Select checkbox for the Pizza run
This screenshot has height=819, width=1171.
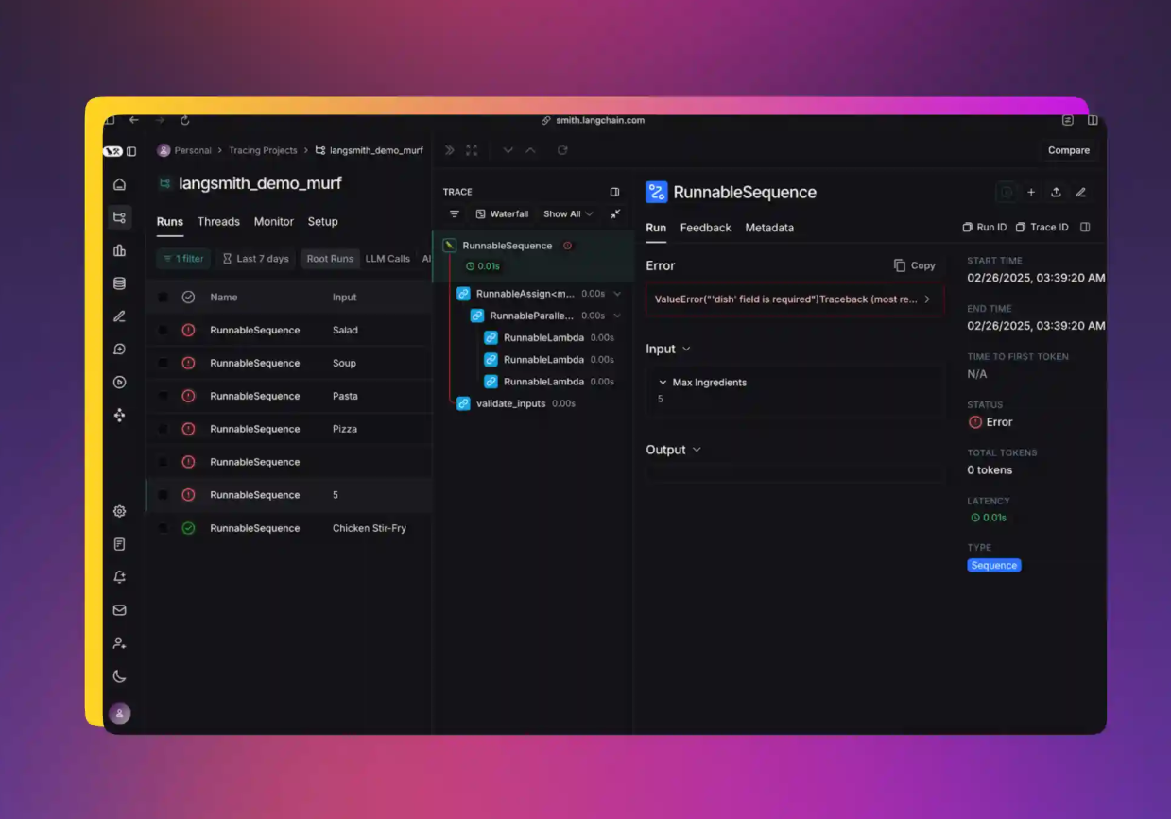[163, 430]
